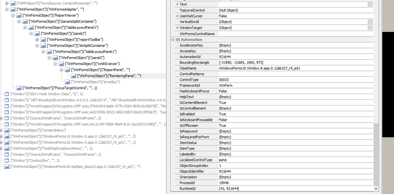Click the properties panel vertical scrollbar
The height and width of the screenshot is (194, 394).
click(376, 157)
